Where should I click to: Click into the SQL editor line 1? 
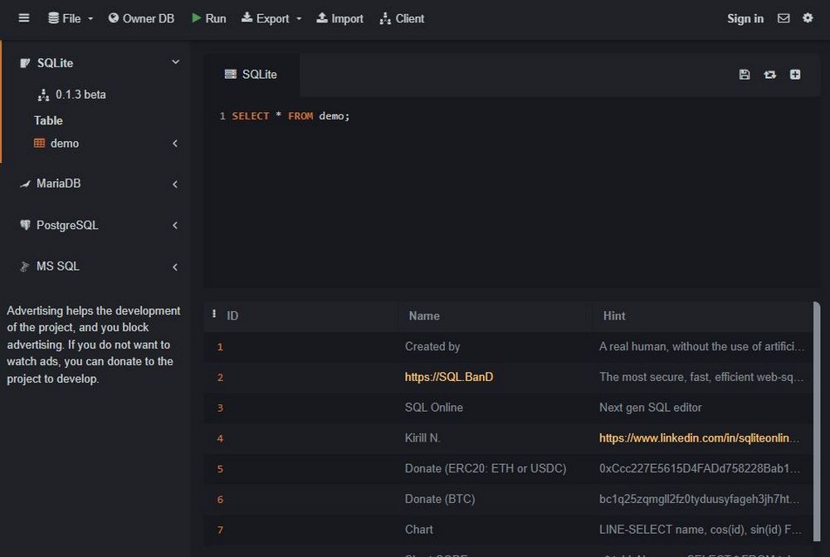click(x=290, y=116)
